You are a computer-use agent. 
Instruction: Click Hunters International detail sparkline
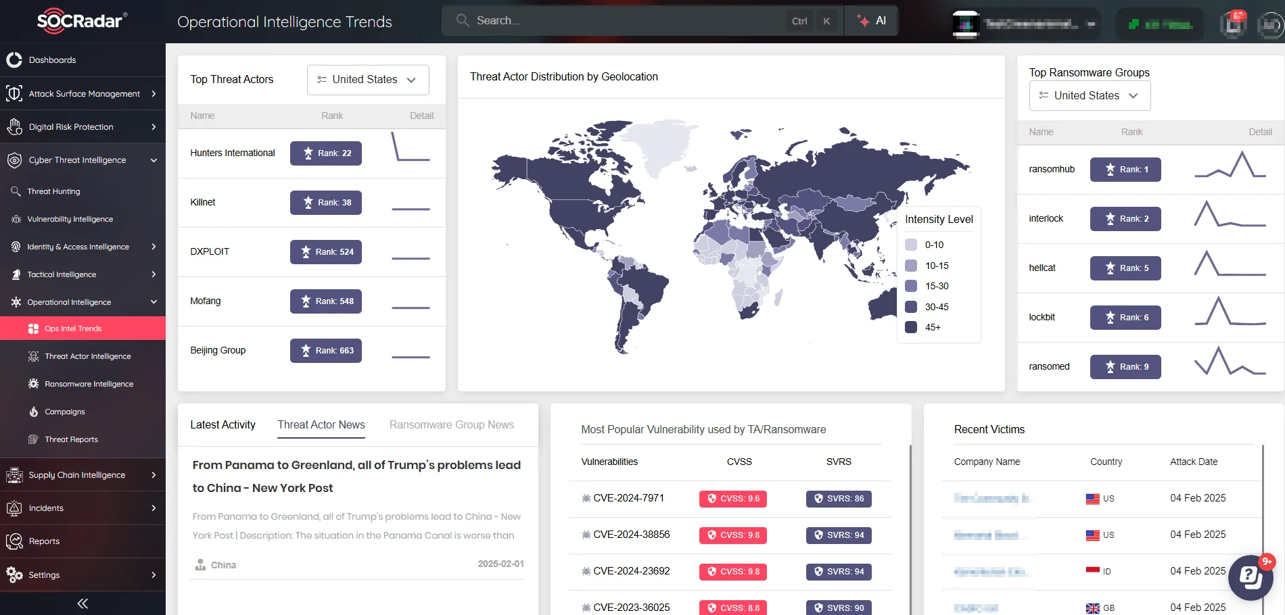tap(411, 147)
